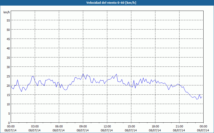
Task: Select the y-axis value 35
Action: pos(8,58)
